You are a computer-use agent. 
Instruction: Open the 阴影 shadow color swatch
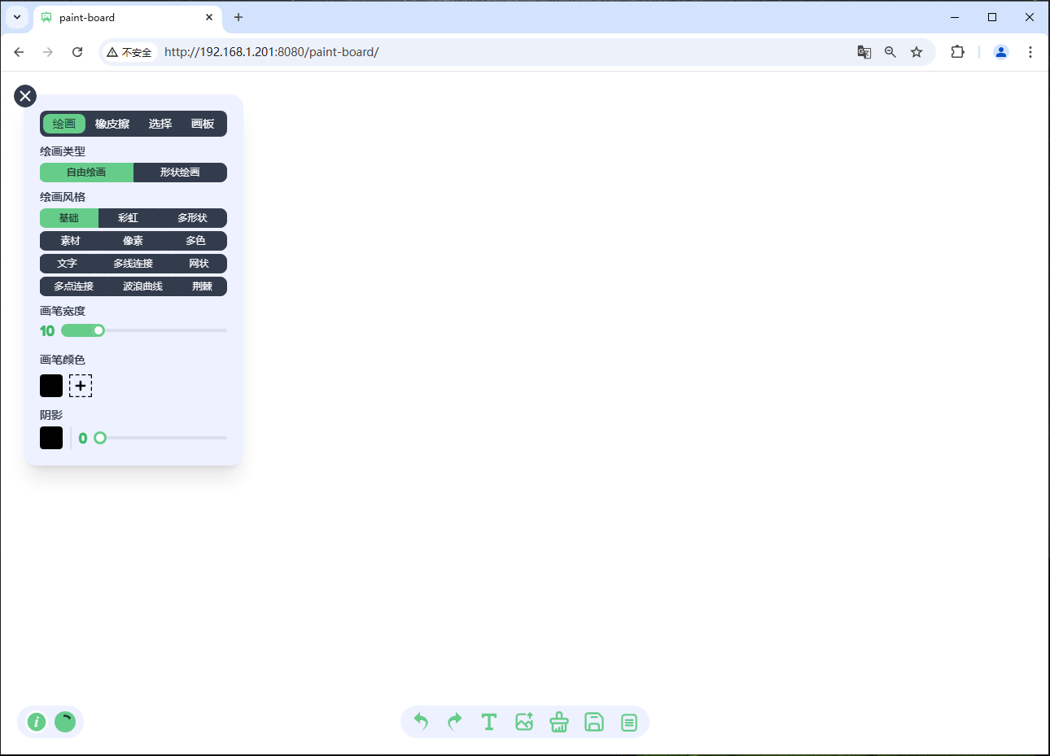pos(51,438)
